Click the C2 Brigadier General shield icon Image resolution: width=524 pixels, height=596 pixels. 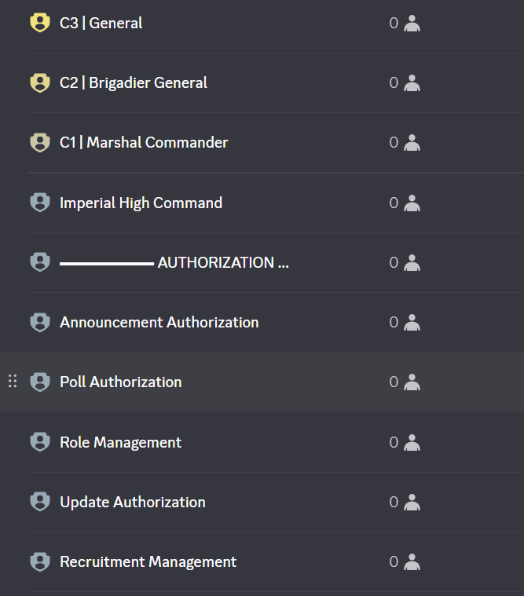(39, 82)
